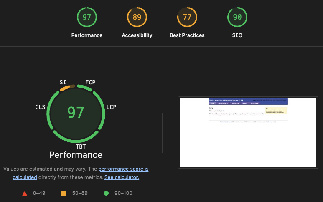Select the Best Practices gauge showing 77

tap(187, 17)
